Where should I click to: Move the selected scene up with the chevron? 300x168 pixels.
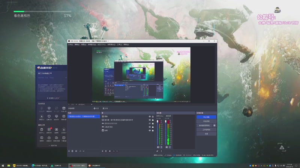(80, 151)
